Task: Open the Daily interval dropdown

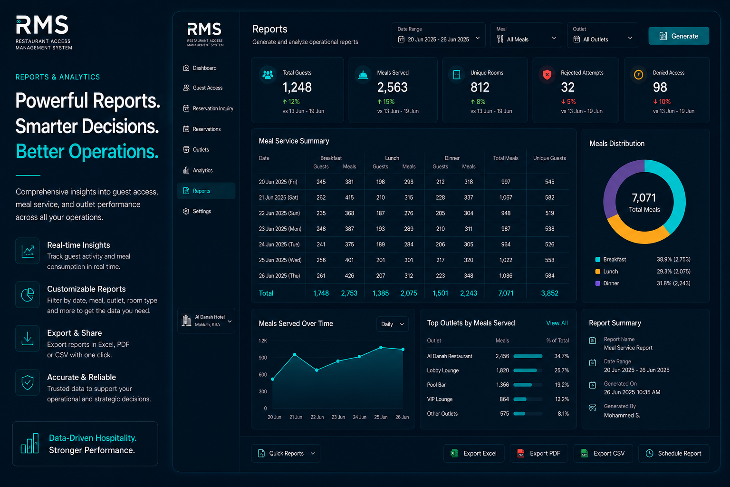Action: (393, 324)
